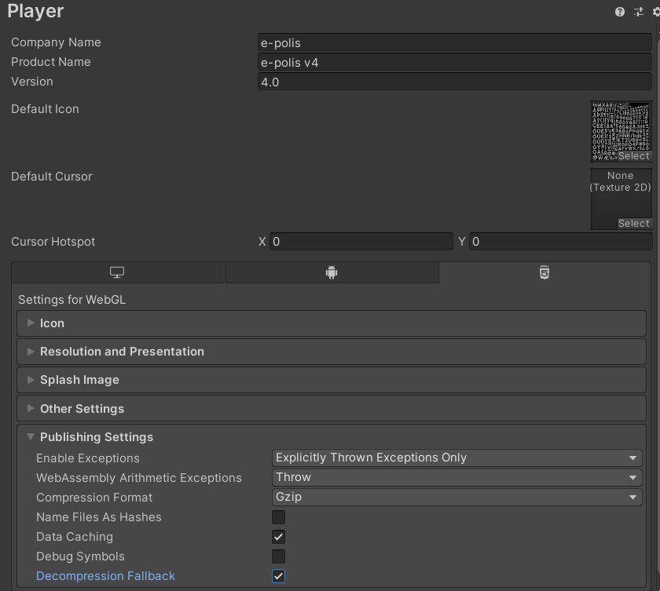The width and height of the screenshot is (660, 591).
Task: Disable the Data Caching checkbox
Action: [x=278, y=537]
